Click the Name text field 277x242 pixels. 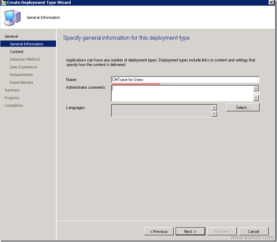tap(185, 80)
